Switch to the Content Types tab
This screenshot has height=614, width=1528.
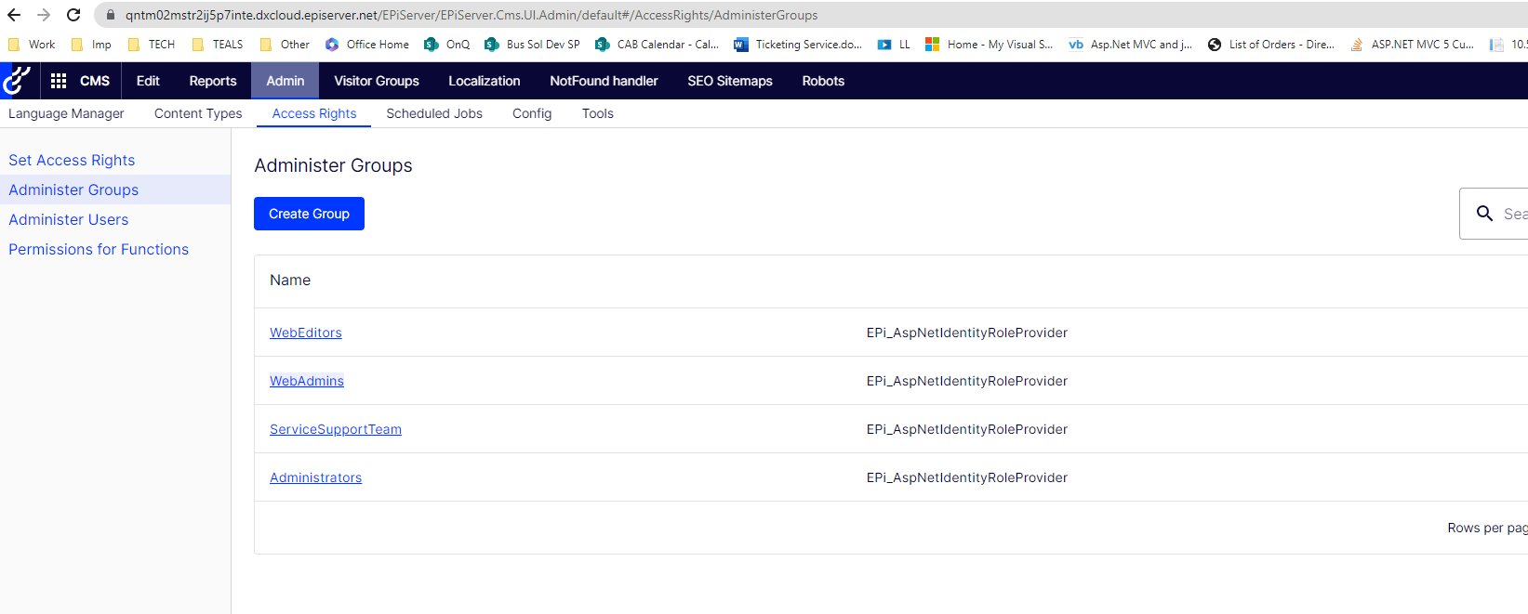click(x=198, y=113)
